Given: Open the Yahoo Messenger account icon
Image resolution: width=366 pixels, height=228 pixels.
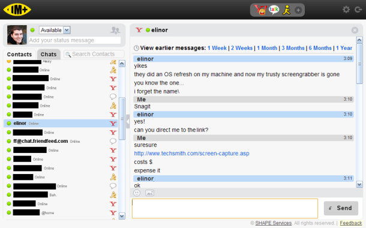Looking at the screenshot, I should (x=260, y=10).
